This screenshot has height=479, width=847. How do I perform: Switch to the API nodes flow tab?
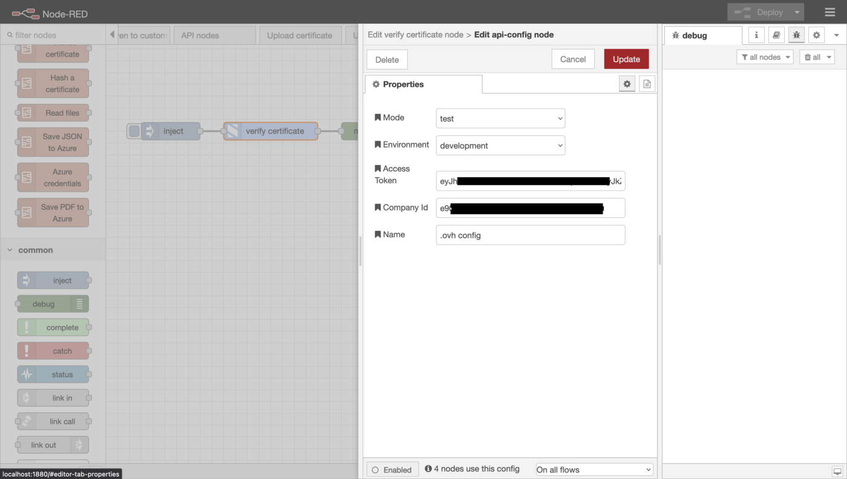pyautogui.click(x=214, y=36)
